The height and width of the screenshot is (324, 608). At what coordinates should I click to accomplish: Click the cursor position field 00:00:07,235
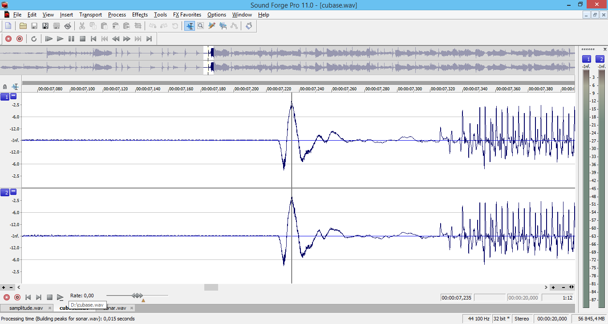coord(457,298)
